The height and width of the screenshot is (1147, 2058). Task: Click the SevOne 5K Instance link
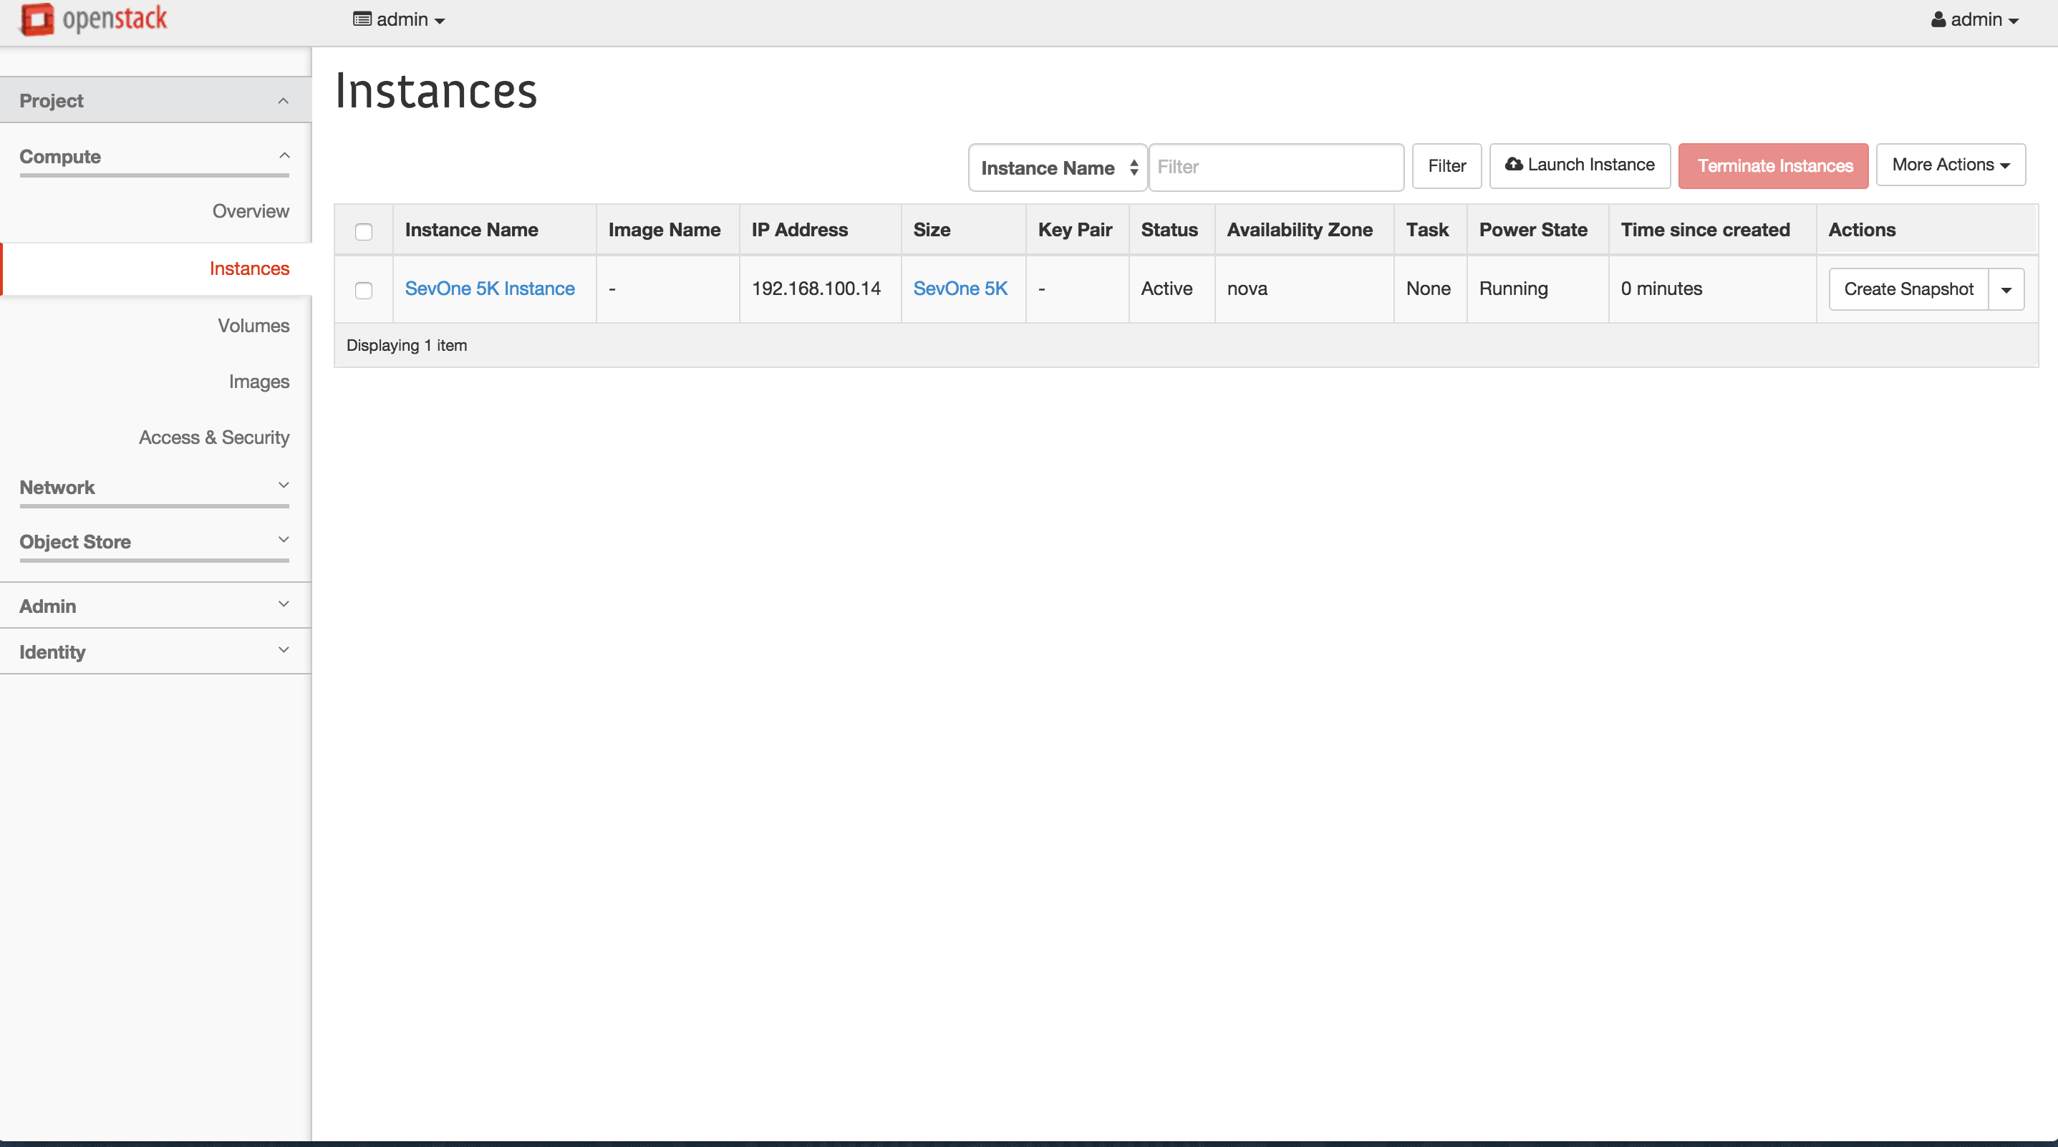pyautogui.click(x=490, y=288)
